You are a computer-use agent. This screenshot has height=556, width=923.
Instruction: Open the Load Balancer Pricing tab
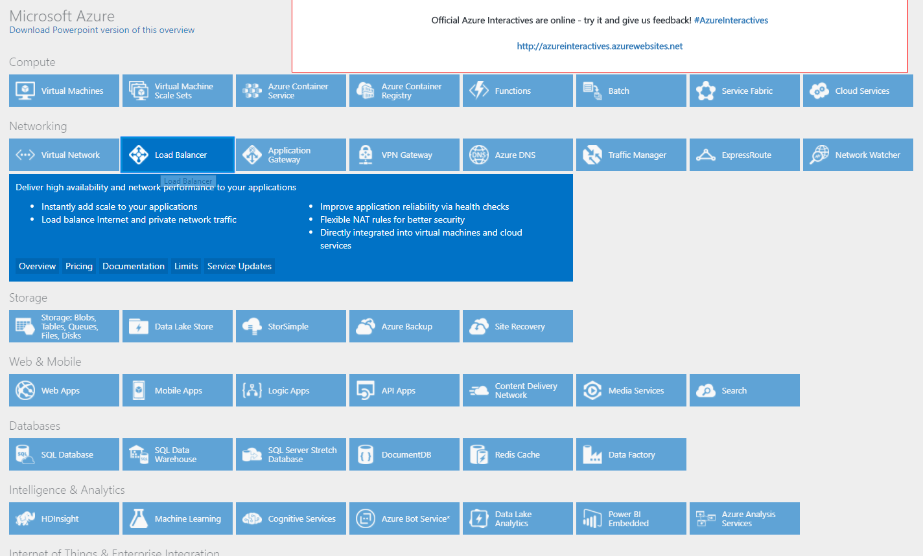pyautogui.click(x=79, y=266)
